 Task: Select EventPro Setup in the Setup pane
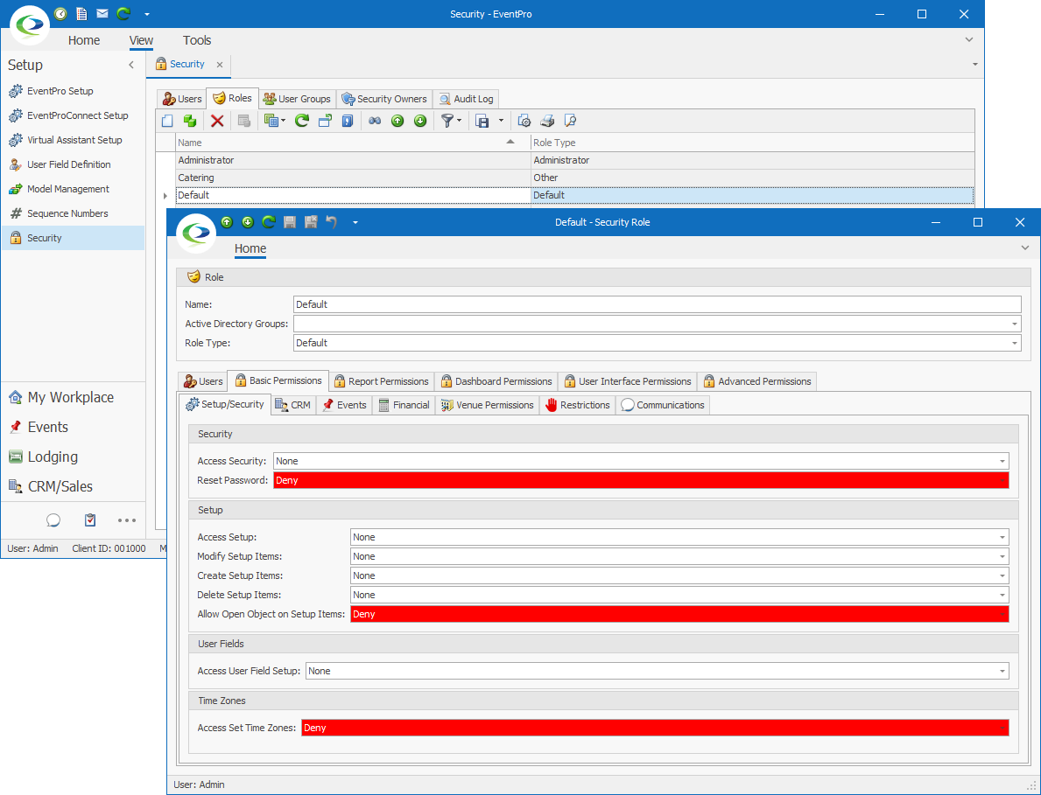point(73,91)
